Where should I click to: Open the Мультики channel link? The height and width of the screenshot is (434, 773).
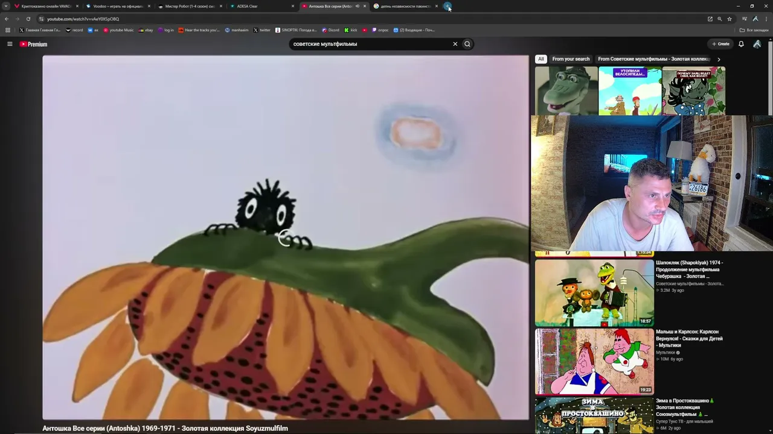point(666,353)
